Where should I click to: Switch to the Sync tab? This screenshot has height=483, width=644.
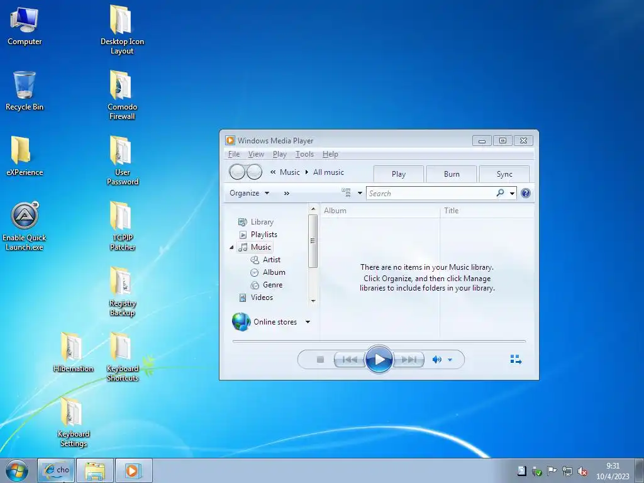(504, 174)
